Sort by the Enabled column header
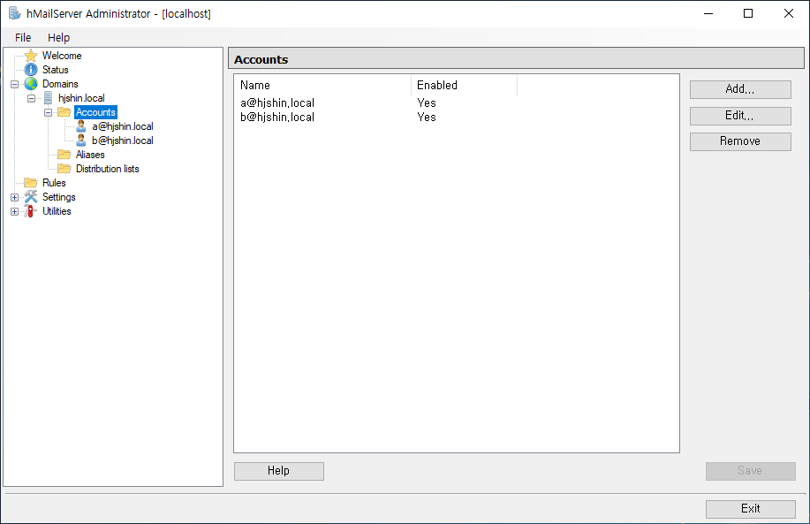The width and height of the screenshot is (810, 524). 464,85
